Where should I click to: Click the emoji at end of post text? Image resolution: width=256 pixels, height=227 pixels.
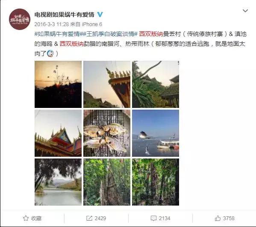[50, 54]
